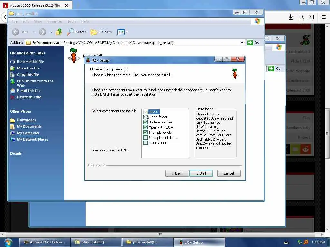Click the Windows flag logo in Explorer
Image resolution: width=330 pixels, height=247 pixels.
pyautogui.click(x=257, y=21)
